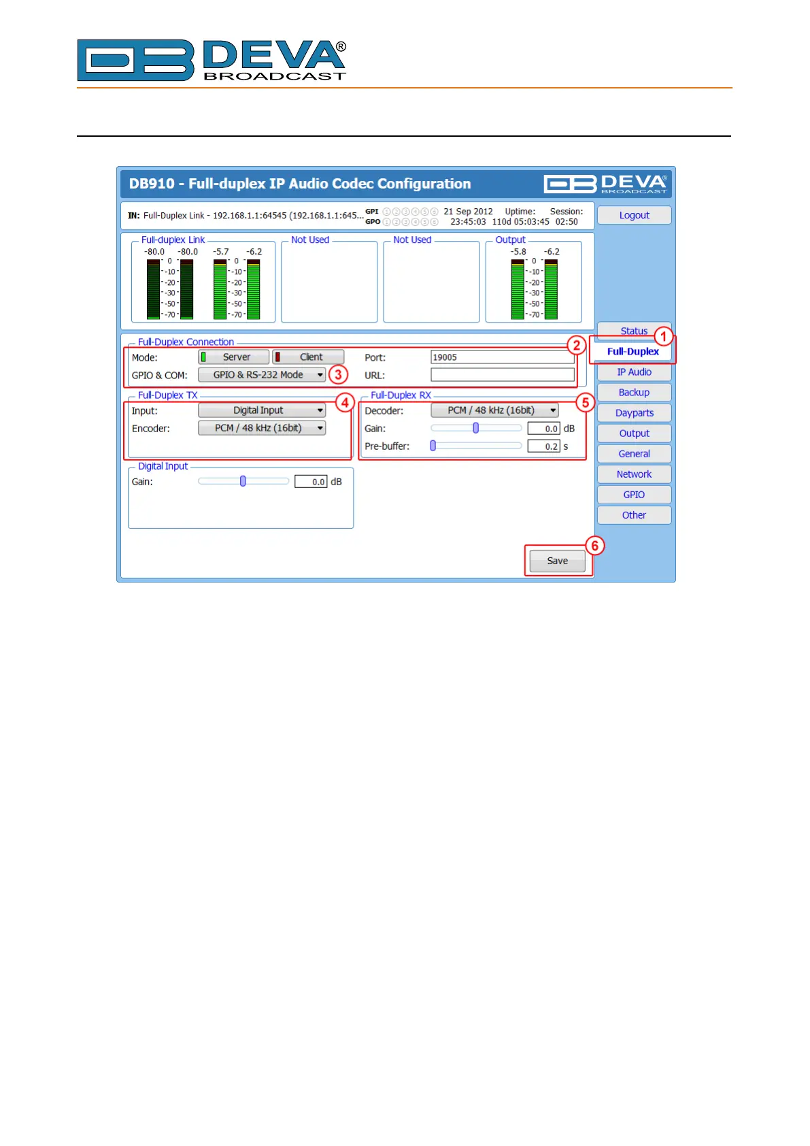810x1146 pixels.
Task: Click the IN: Full-Duplex Link status text
Action: pyautogui.click(x=246, y=216)
